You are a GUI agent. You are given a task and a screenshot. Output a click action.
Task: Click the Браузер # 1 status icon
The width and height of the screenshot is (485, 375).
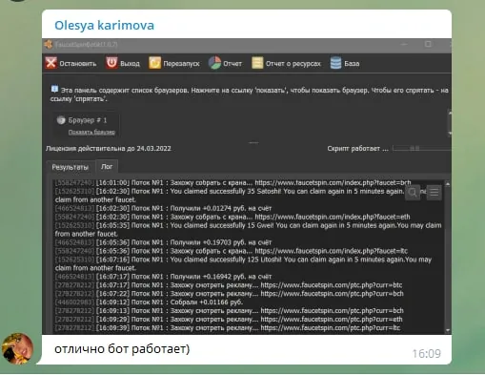tap(61, 120)
